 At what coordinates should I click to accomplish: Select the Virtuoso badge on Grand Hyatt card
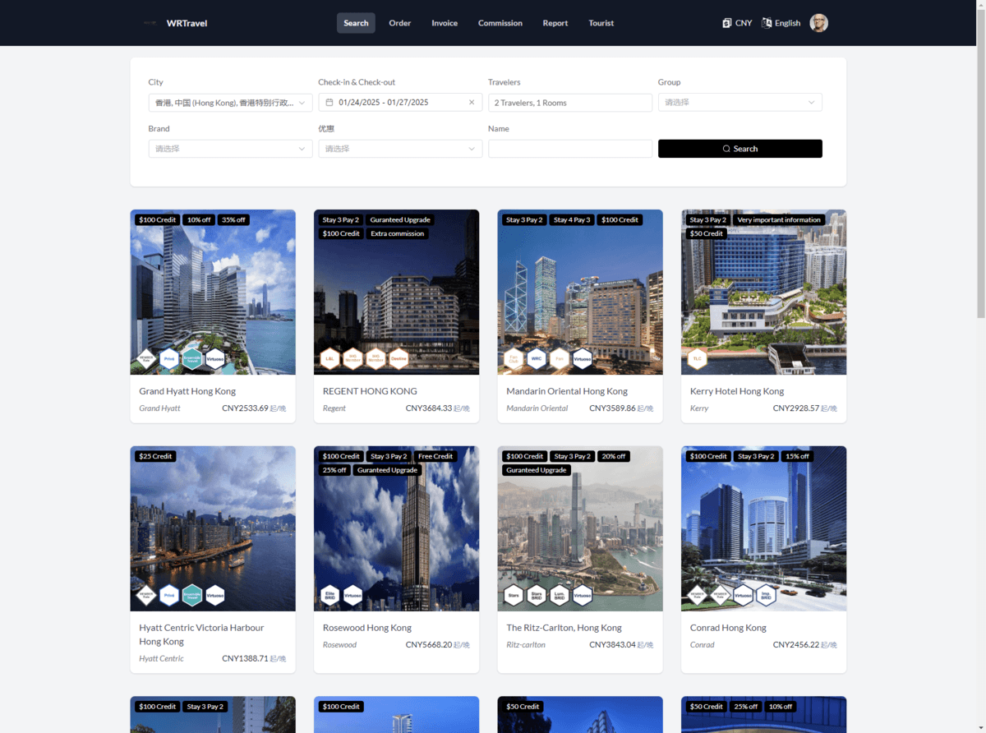click(x=215, y=359)
